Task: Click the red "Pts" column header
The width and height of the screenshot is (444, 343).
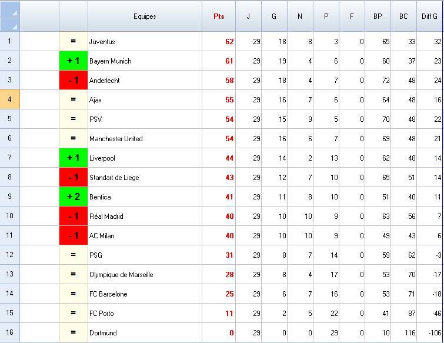Action: 219,16
